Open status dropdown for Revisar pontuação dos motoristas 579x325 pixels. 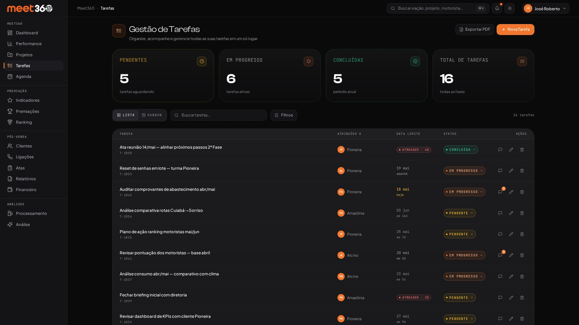click(x=464, y=255)
